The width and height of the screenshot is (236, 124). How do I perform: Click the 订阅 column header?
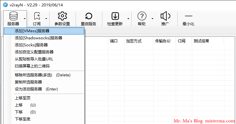184,41
